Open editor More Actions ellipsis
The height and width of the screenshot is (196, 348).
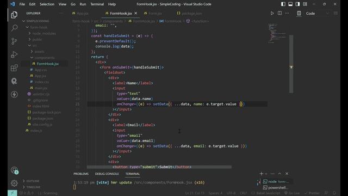point(287,13)
